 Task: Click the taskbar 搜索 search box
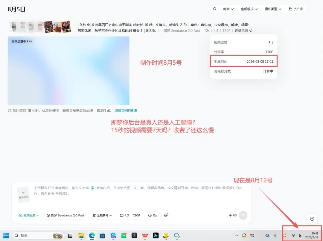click(x=38, y=235)
